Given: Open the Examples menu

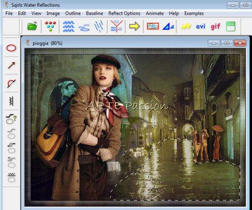Looking at the screenshot, I should pyautogui.click(x=194, y=13).
